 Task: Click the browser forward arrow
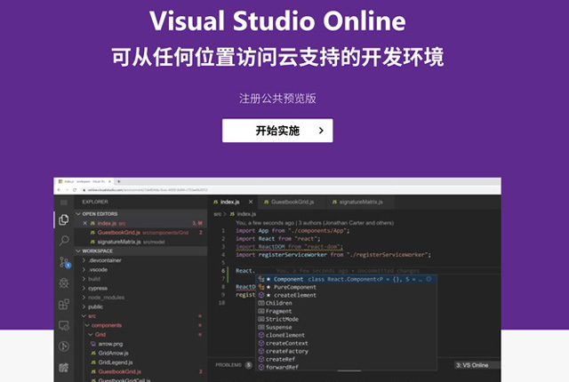point(67,189)
